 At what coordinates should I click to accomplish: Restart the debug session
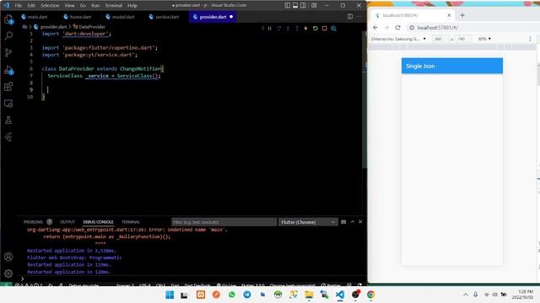315,29
